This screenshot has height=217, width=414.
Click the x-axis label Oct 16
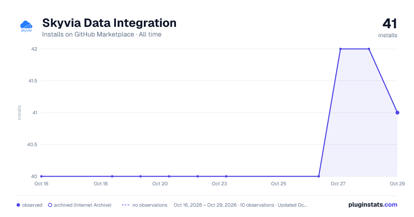coord(41,184)
